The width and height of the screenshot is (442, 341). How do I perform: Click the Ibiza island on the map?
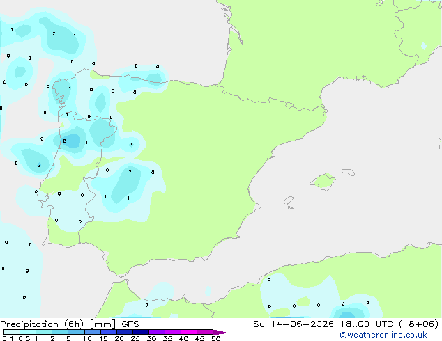pyautogui.click(x=289, y=200)
